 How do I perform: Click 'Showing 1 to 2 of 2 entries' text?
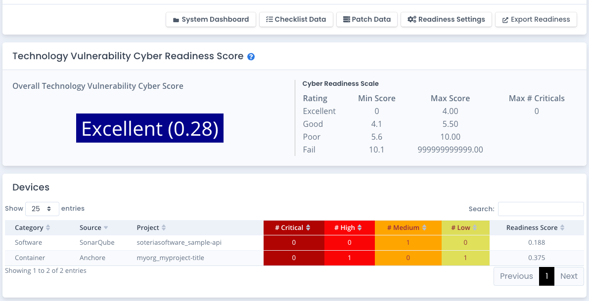[x=46, y=270]
